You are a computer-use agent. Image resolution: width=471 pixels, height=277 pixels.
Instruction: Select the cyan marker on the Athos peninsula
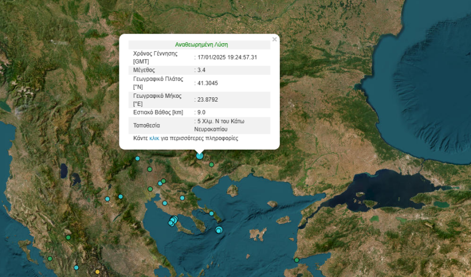coord(212,214)
